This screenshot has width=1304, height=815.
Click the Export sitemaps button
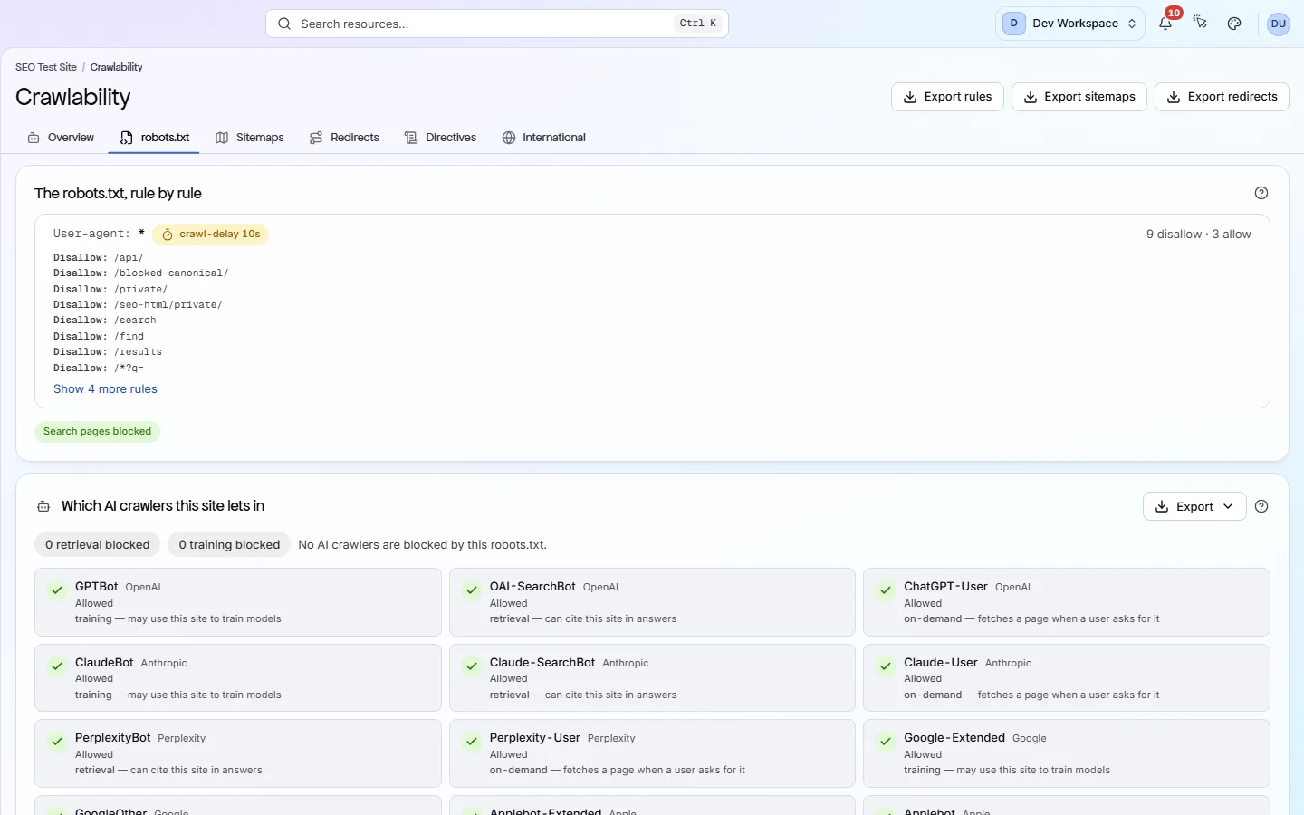[1079, 97]
